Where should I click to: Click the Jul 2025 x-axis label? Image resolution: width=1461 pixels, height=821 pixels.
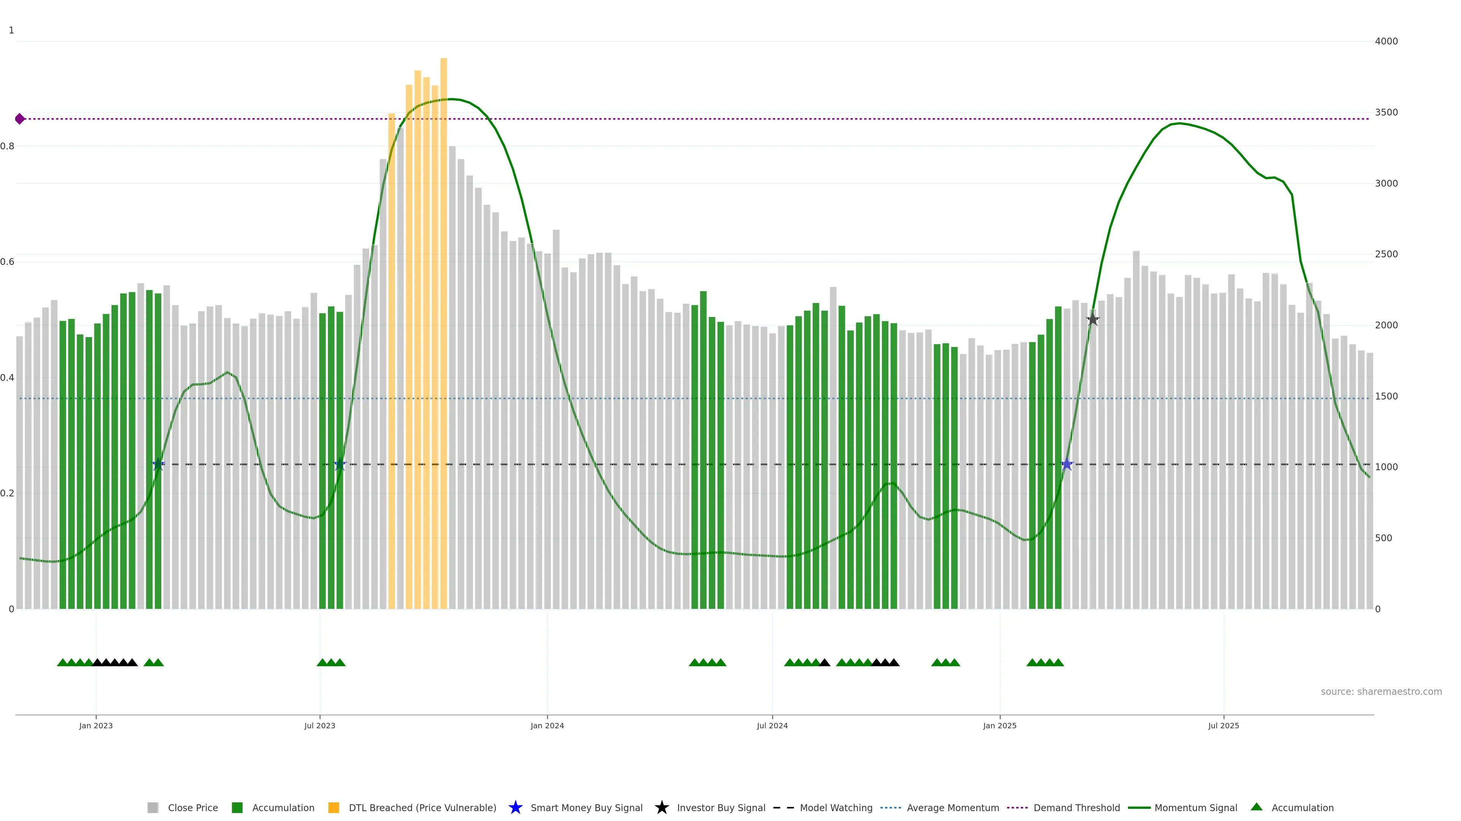[1223, 726]
